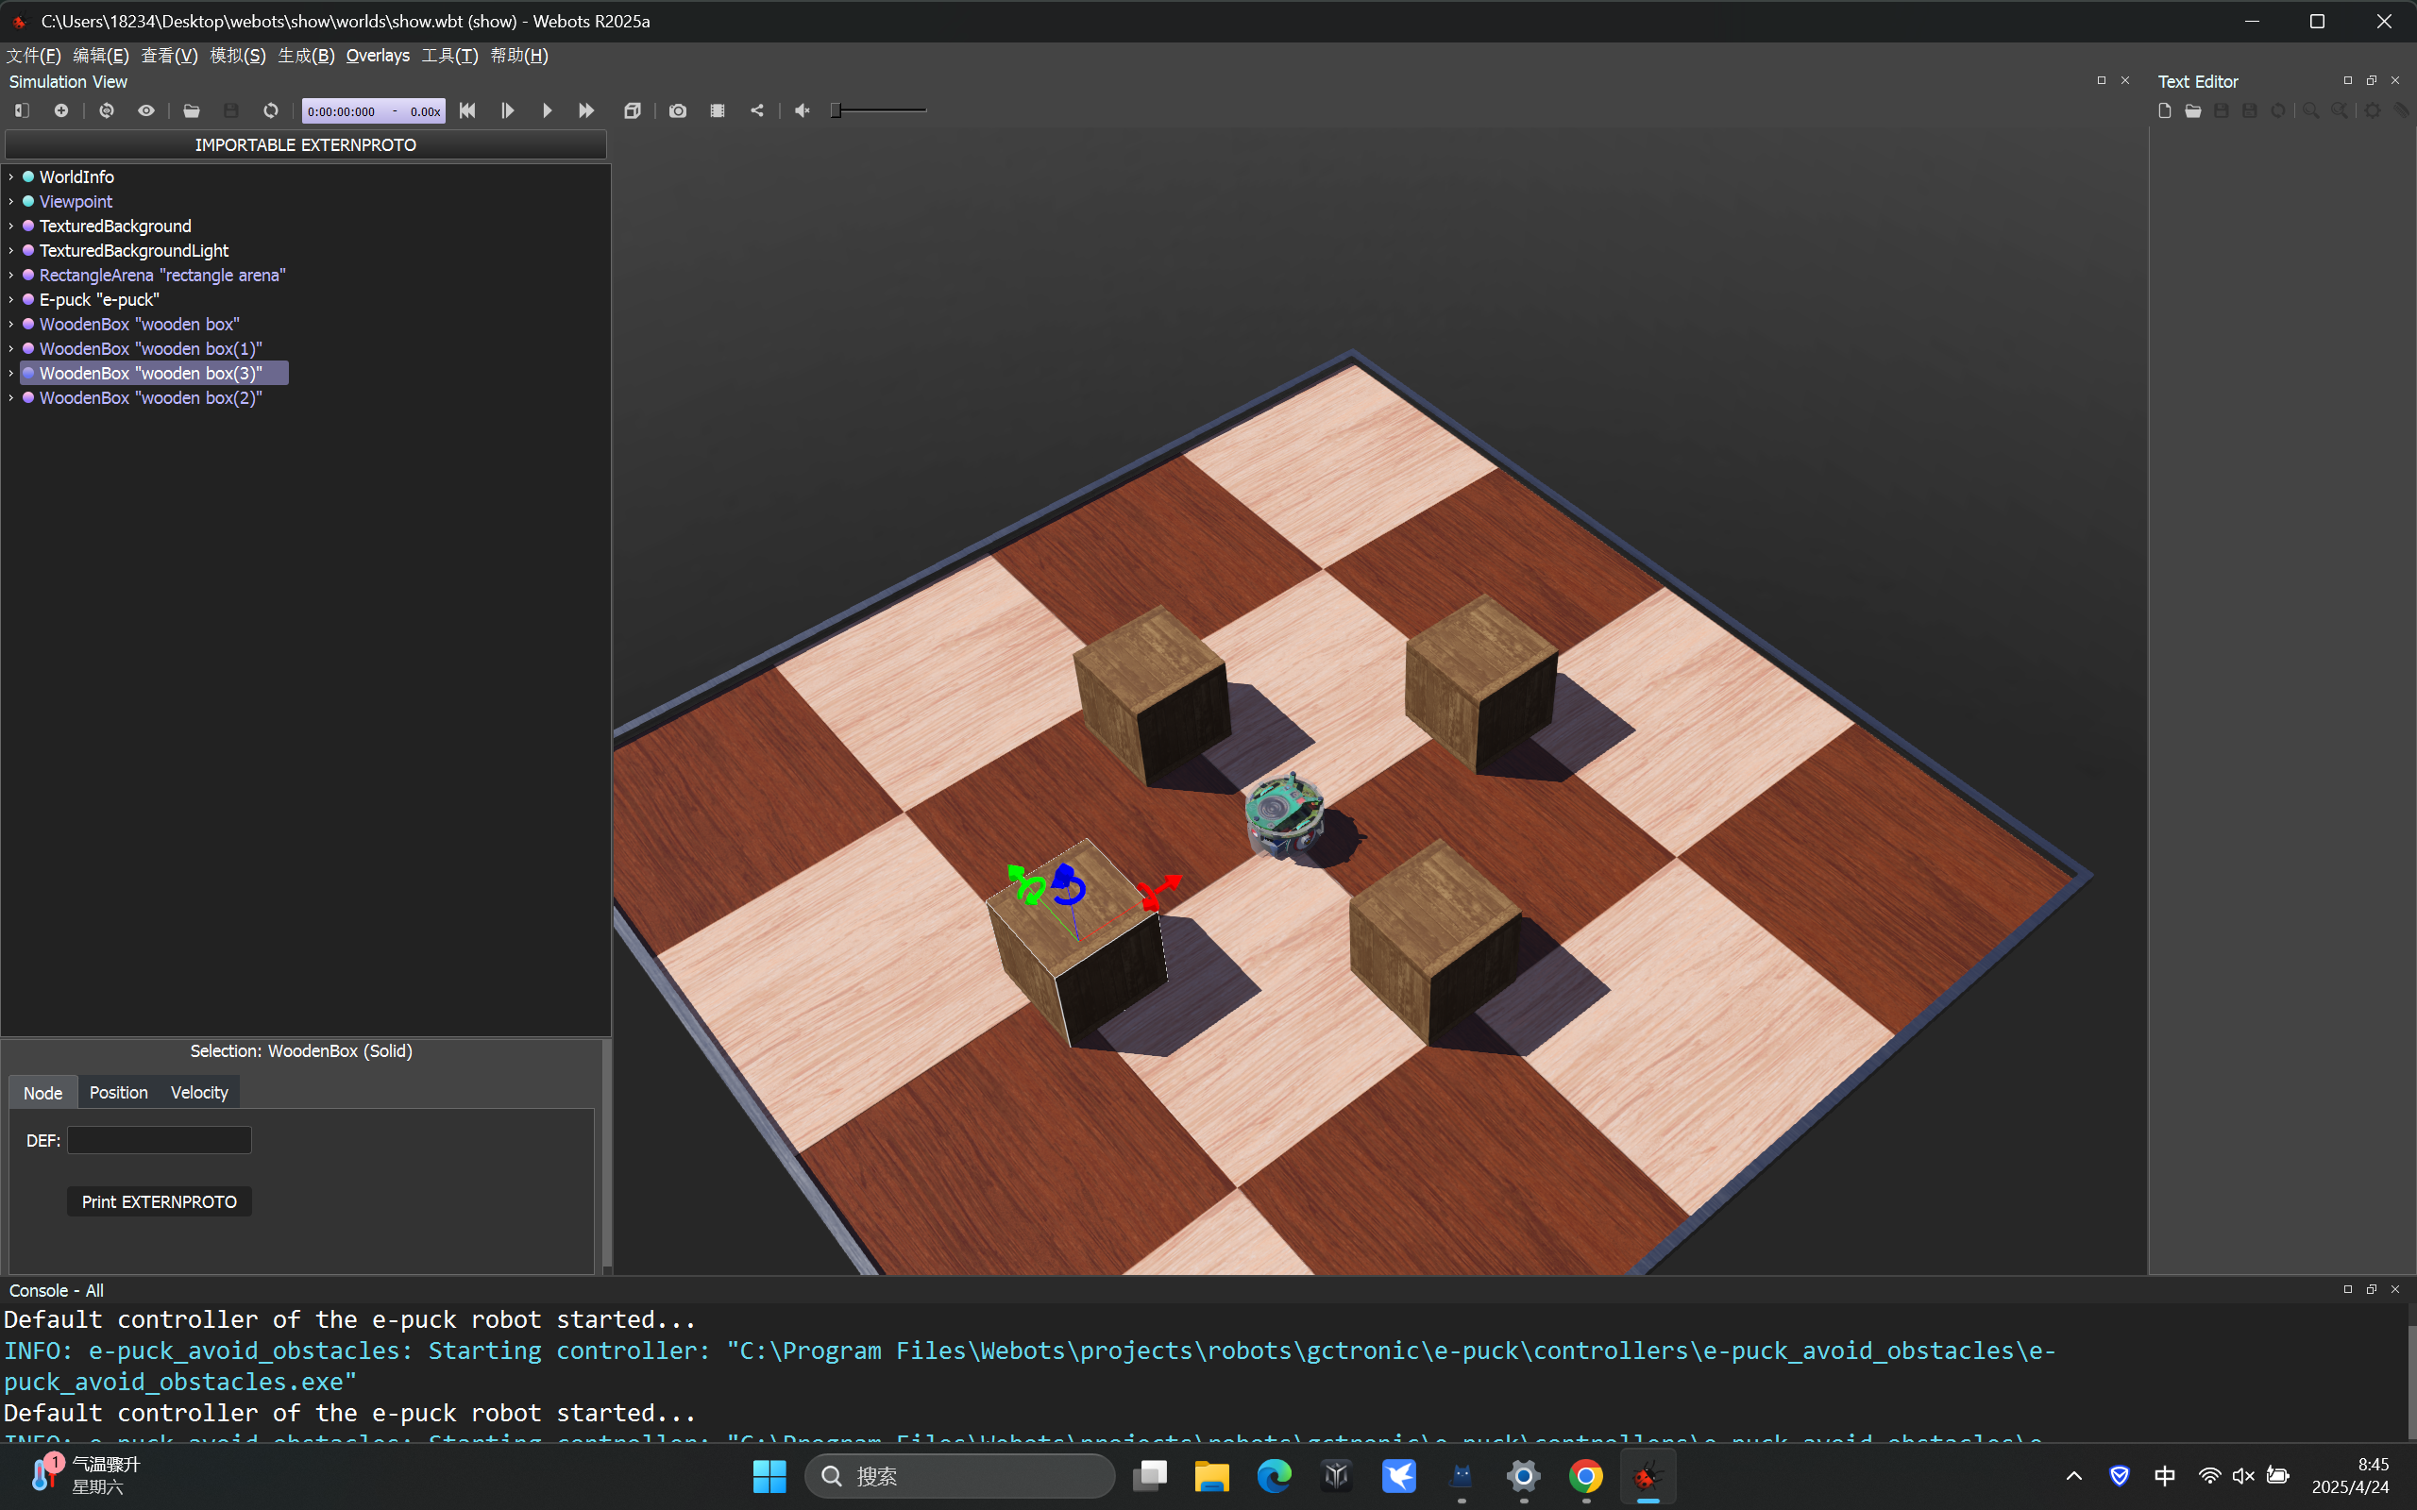Image resolution: width=2417 pixels, height=1510 pixels.
Task: Expand RectangleArena "rectangle arena" node arrow
Action: point(11,275)
